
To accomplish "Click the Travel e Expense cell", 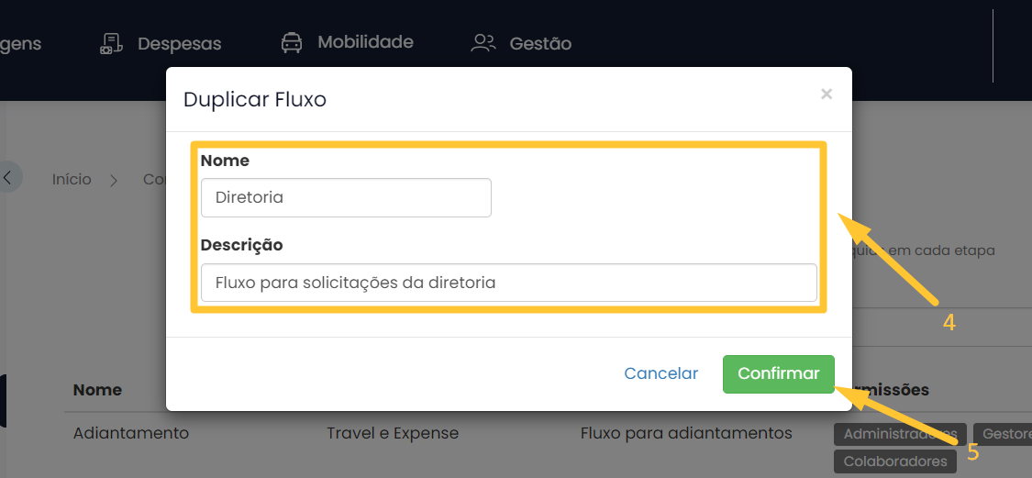I will (x=393, y=433).
